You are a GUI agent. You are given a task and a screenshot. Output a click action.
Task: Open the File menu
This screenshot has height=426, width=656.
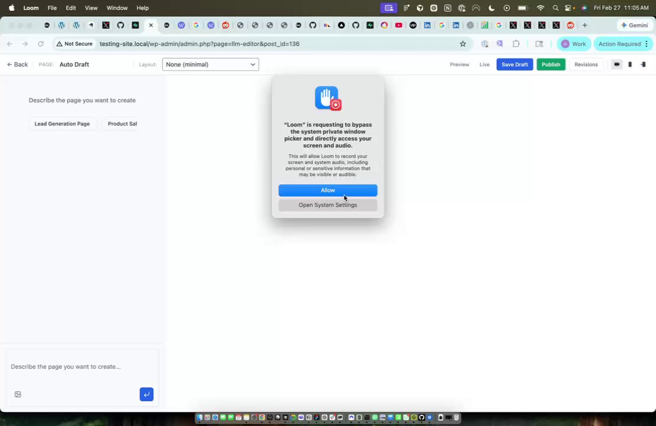click(x=52, y=8)
